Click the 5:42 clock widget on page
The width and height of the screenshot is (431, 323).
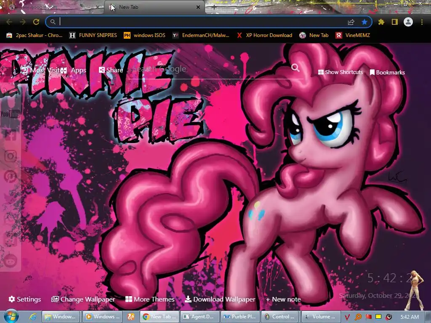tap(389, 278)
